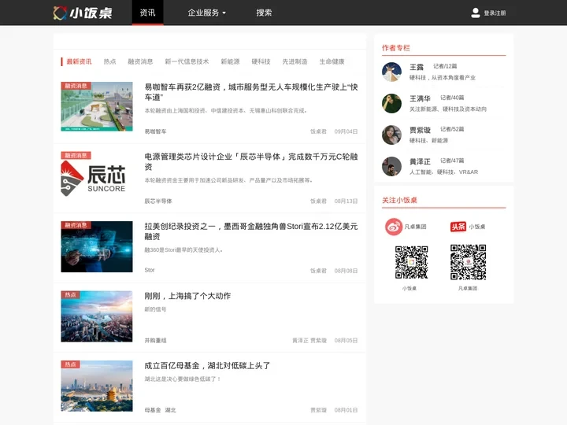Viewport: 567px width, 425px height.
Task: Click the 母基金 tag
Action: click(x=153, y=410)
